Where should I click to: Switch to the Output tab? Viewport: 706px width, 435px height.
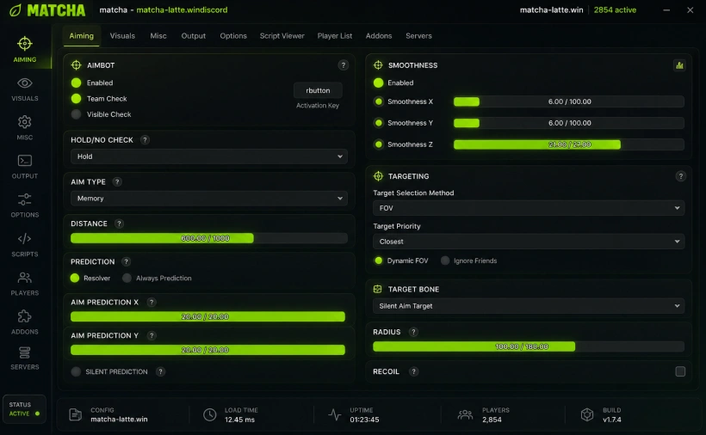point(194,36)
